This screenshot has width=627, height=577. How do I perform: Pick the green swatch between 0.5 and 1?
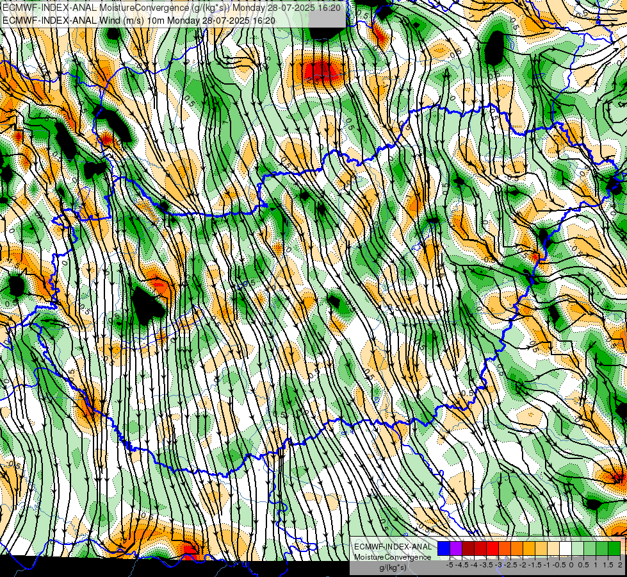[x=590, y=549]
